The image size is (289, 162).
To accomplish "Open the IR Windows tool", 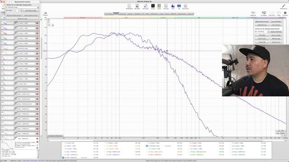I will pyautogui.click(x=129, y=7).
